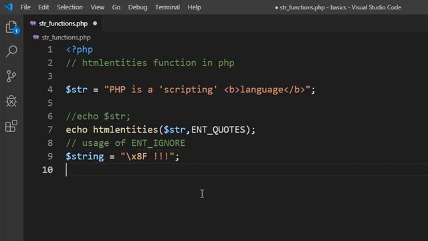This screenshot has height=241, width=428.
Task: Click the <?php opening tag
Action: point(80,50)
